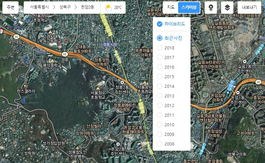Click the 정릉2동 주민센터 marker
Screen dimensions: 265x163
coord(122,82)
